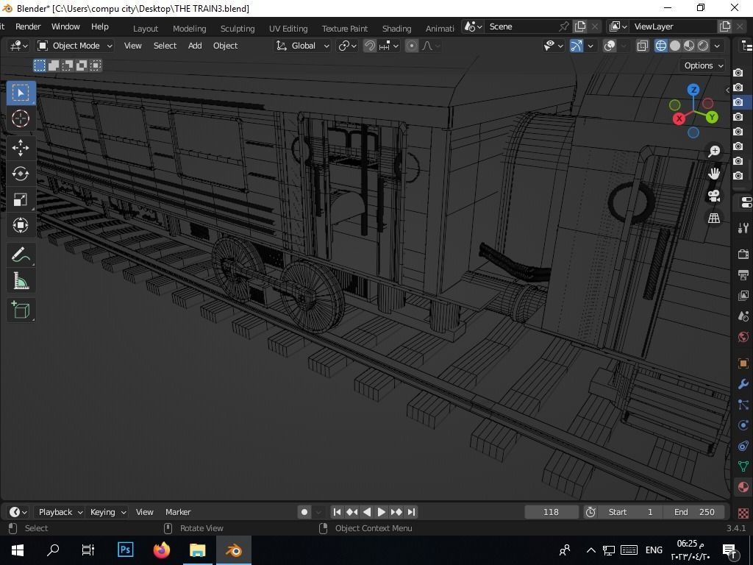Toggle auto keying record button
The width and height of the screenshot is (753, 565).
(x=304, y=512)
